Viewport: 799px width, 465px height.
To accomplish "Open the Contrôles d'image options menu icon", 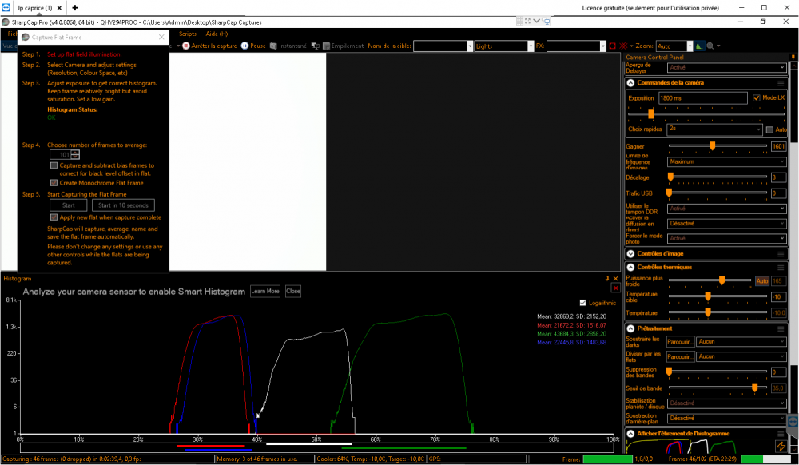I will pyautogui.click(x=781, y=253).
